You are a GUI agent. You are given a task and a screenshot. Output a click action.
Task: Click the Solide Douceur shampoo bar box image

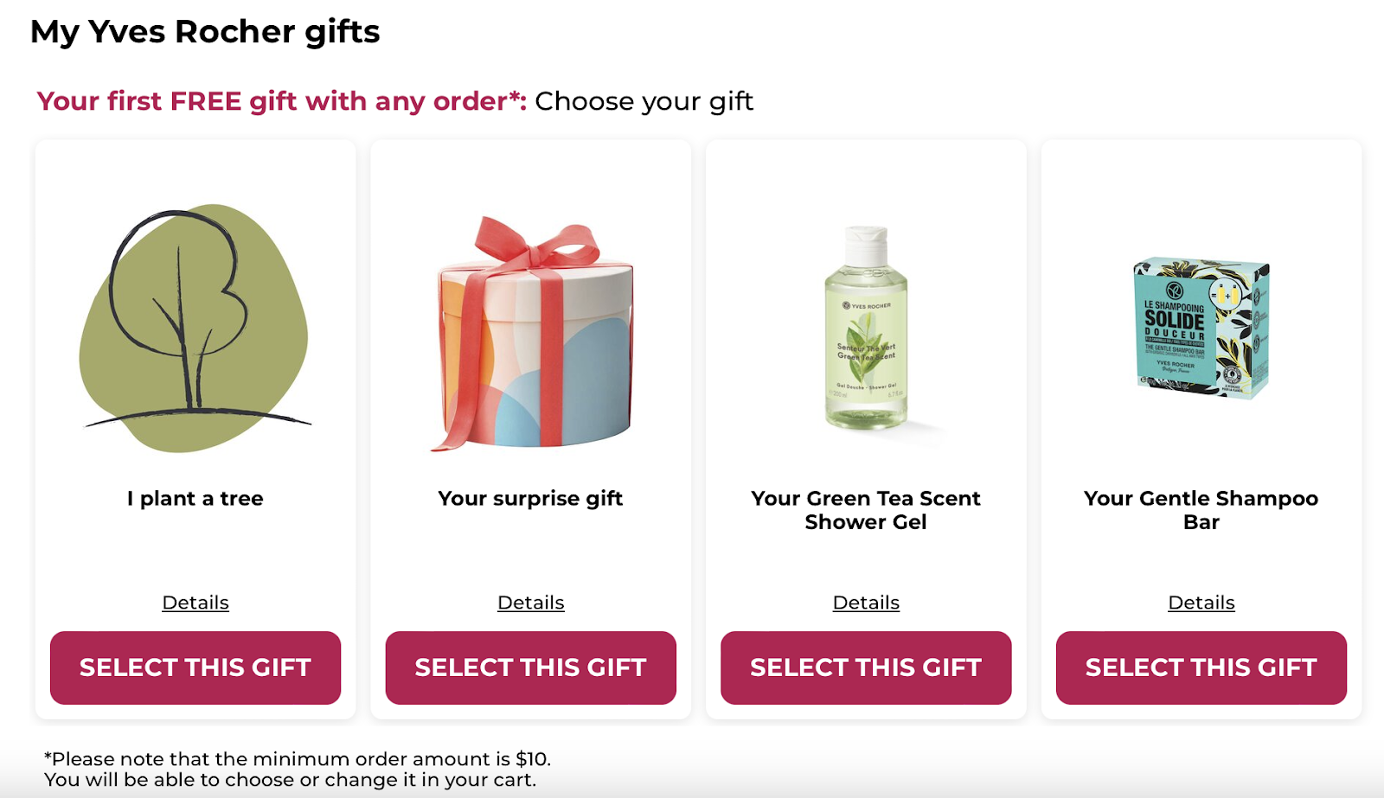[x=1201, y=327]
